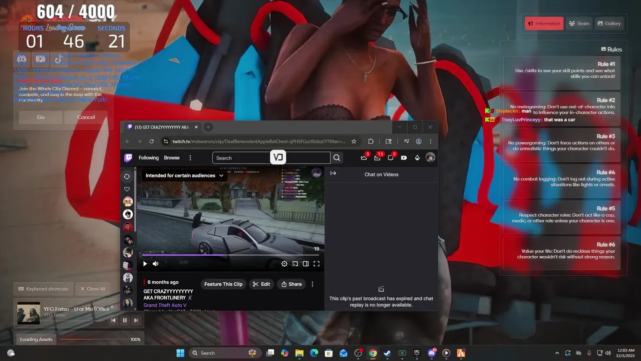Switch to the Information tab in loading screen
The width and height of the screenshot is (641, 361).
[544, 24]
